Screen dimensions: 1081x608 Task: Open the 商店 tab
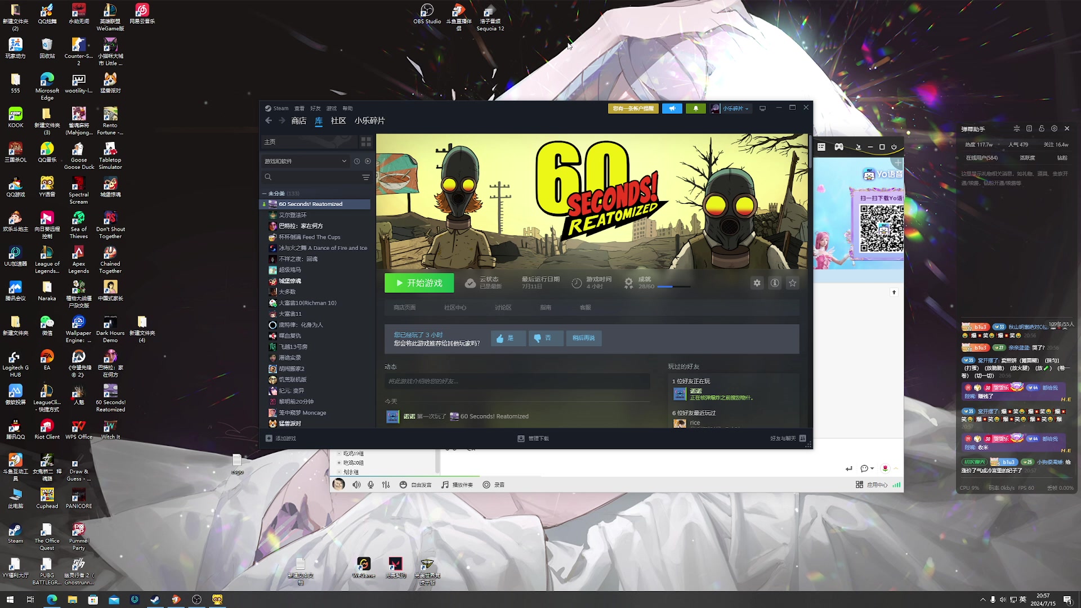[x=298, y=121]
